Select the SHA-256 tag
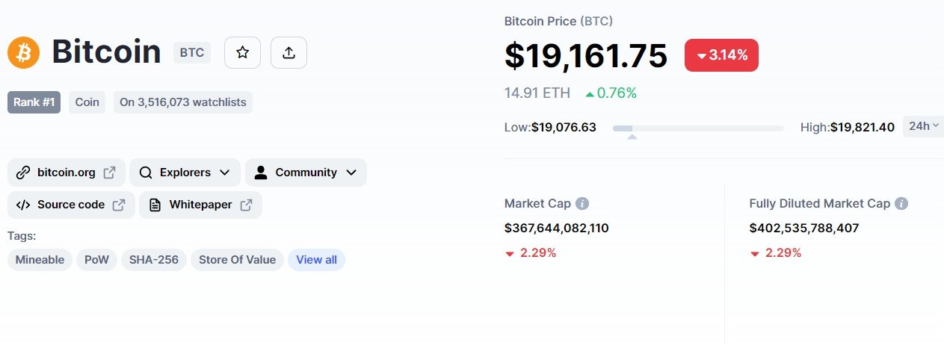The image size is (944, 351). click(154, 260)
